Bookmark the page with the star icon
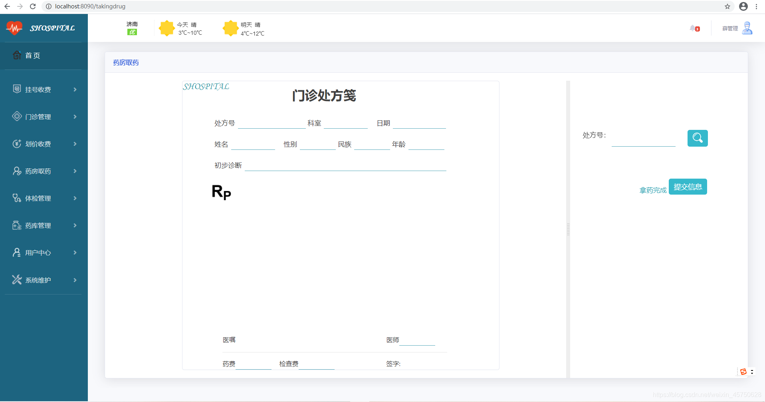 pos(727,6)
